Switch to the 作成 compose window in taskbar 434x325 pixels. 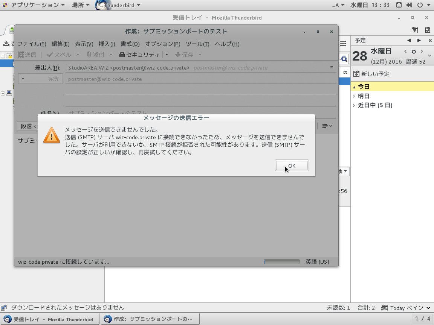pyautogui.click(x=151, y=319)
